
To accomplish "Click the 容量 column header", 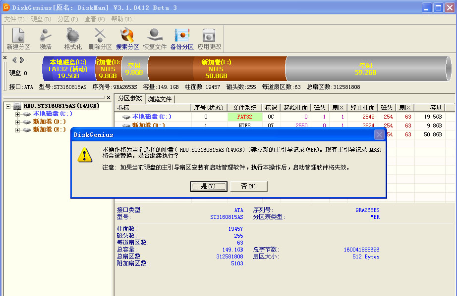I will click(x=430, y=108).
